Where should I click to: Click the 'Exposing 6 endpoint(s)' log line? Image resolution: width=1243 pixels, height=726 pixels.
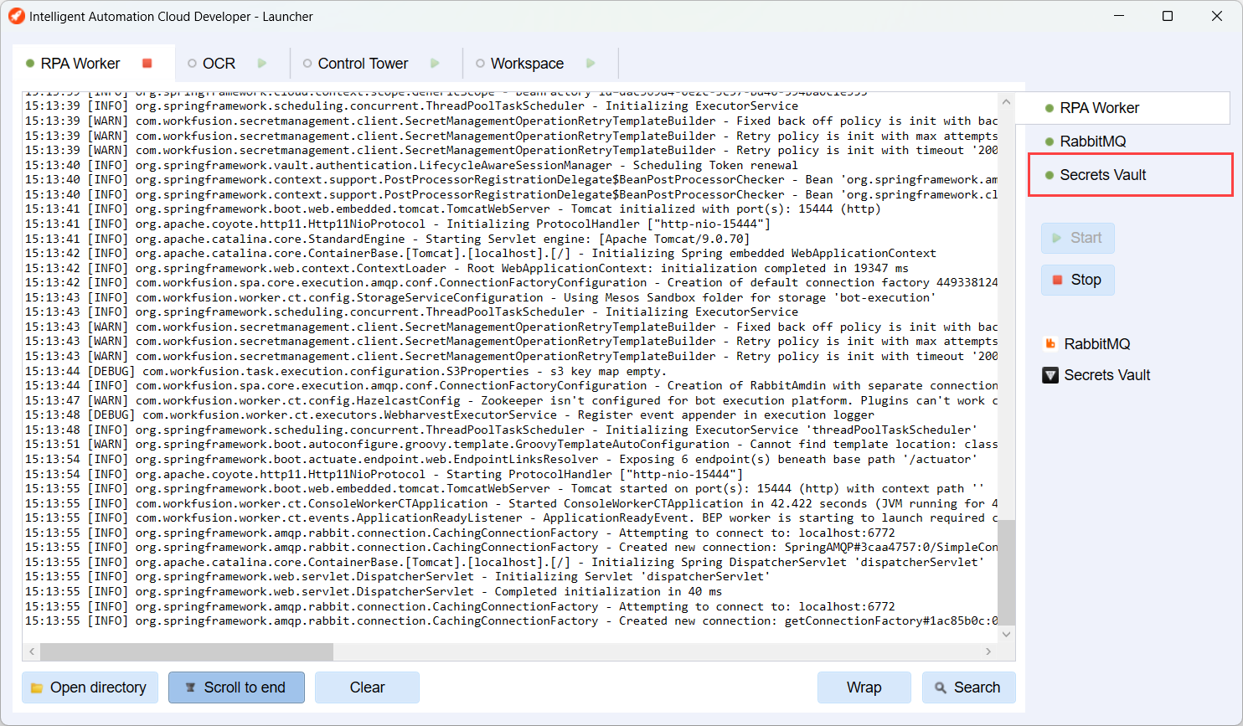[x=501, y=459]
